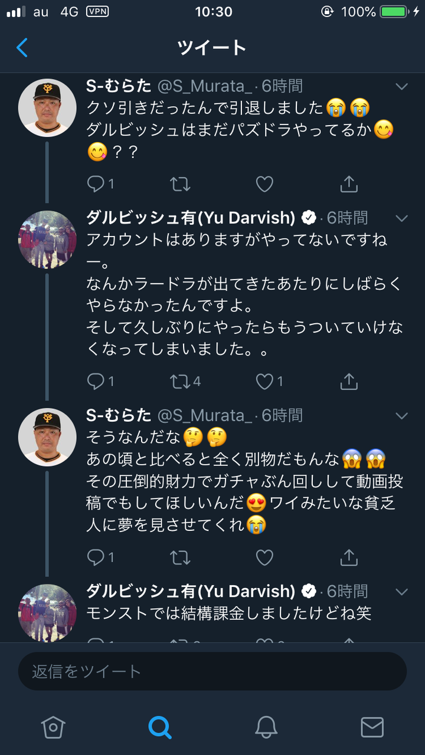The image size is (425, 755).
Task: Retweet Darvish's tweet with 4 retweets
Action: pos(179,382)
